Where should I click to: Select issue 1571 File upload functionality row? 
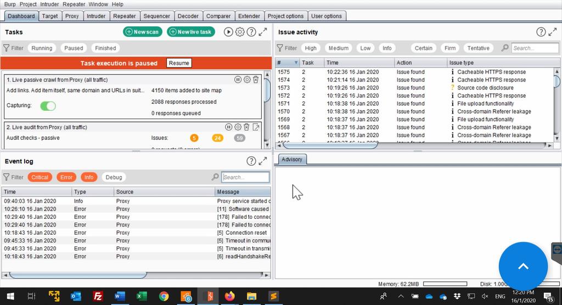(415, 103)
